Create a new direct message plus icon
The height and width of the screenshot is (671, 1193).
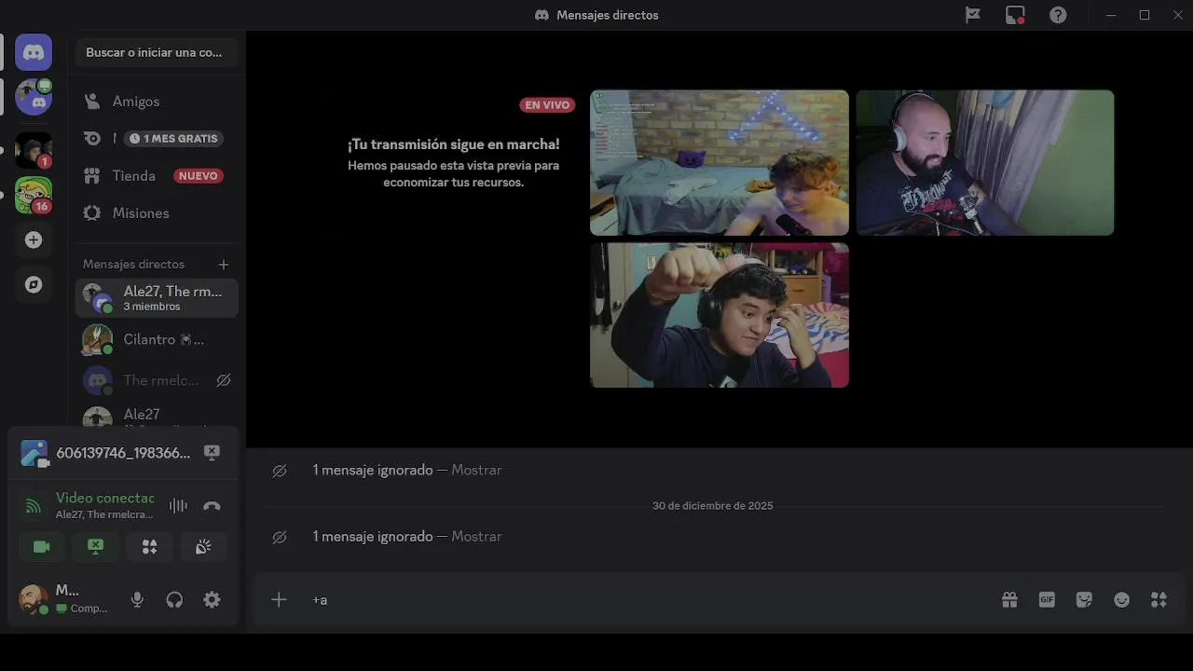coord(223,265)
